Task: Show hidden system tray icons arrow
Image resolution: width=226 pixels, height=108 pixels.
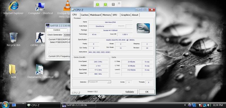Action: 185,105
